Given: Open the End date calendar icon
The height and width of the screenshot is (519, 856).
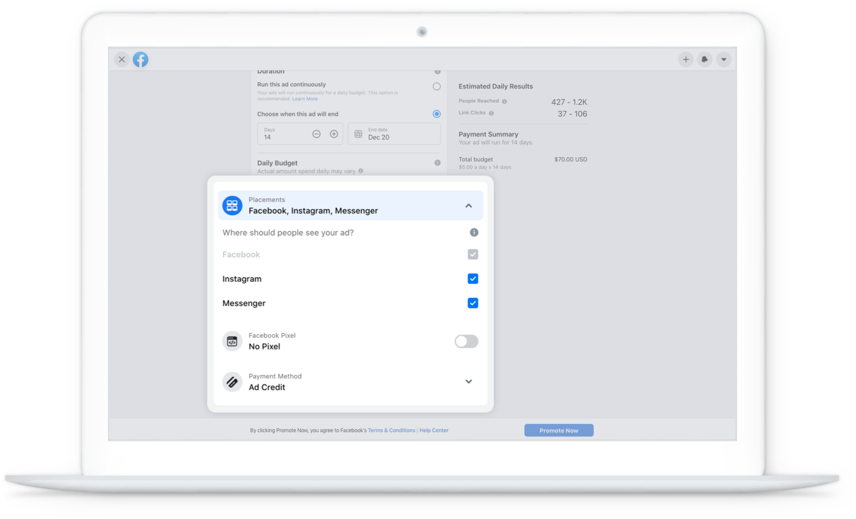Looking at the screenshot, I should [358, 134].
